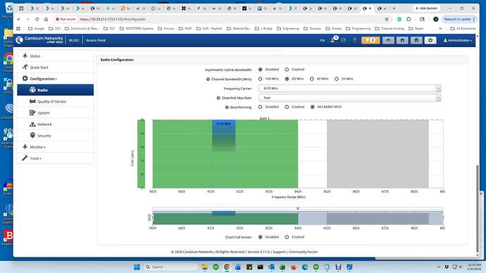Collapse the Configuration menu section
Screen dimensions: 486x273
click(x=55, y=79)
